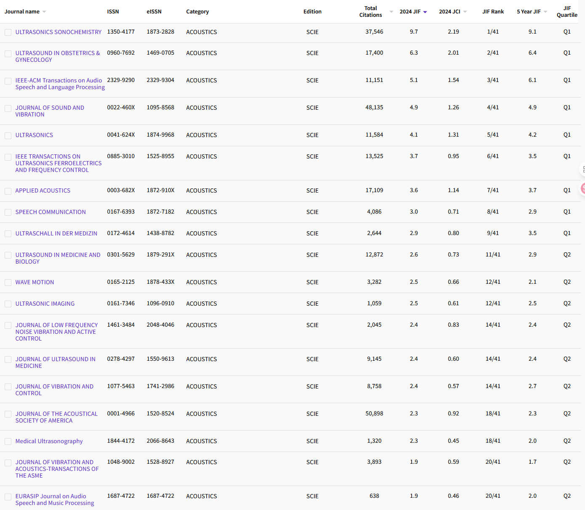This screenshot has height=510, width=585.
Task: Open the APPLIED ACOUSTICS journal link
Action: [43, 190]
